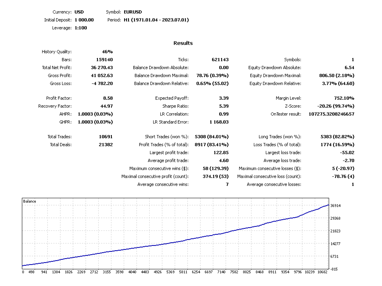The image size is (382, 286).
Task: Select Gross Loss value -4 782.20
Action: point(102,83)
